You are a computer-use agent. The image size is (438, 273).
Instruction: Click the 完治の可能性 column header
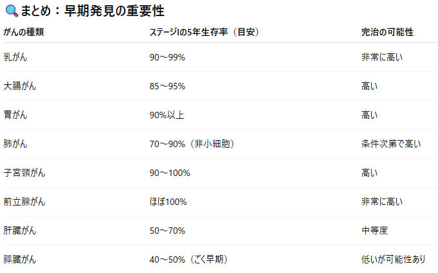click(x=387, y=32)
